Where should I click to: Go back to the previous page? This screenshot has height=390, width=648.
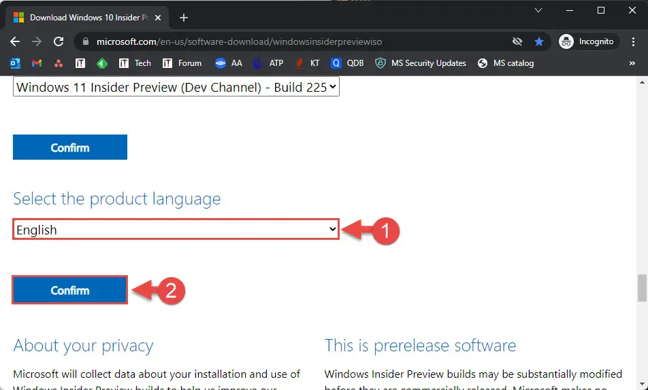pos(15,41)
